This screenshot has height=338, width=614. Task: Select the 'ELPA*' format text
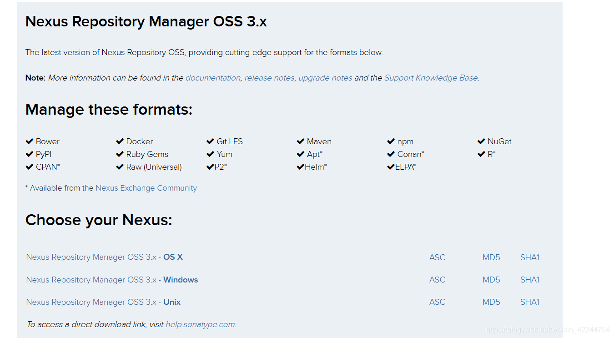click(405, 167)
